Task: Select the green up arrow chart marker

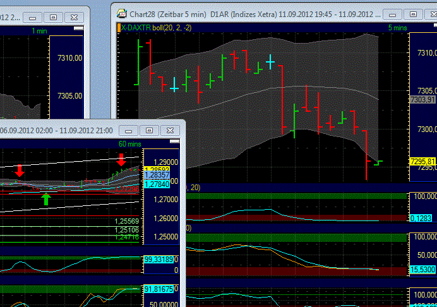Action: [x=46, y=199]
